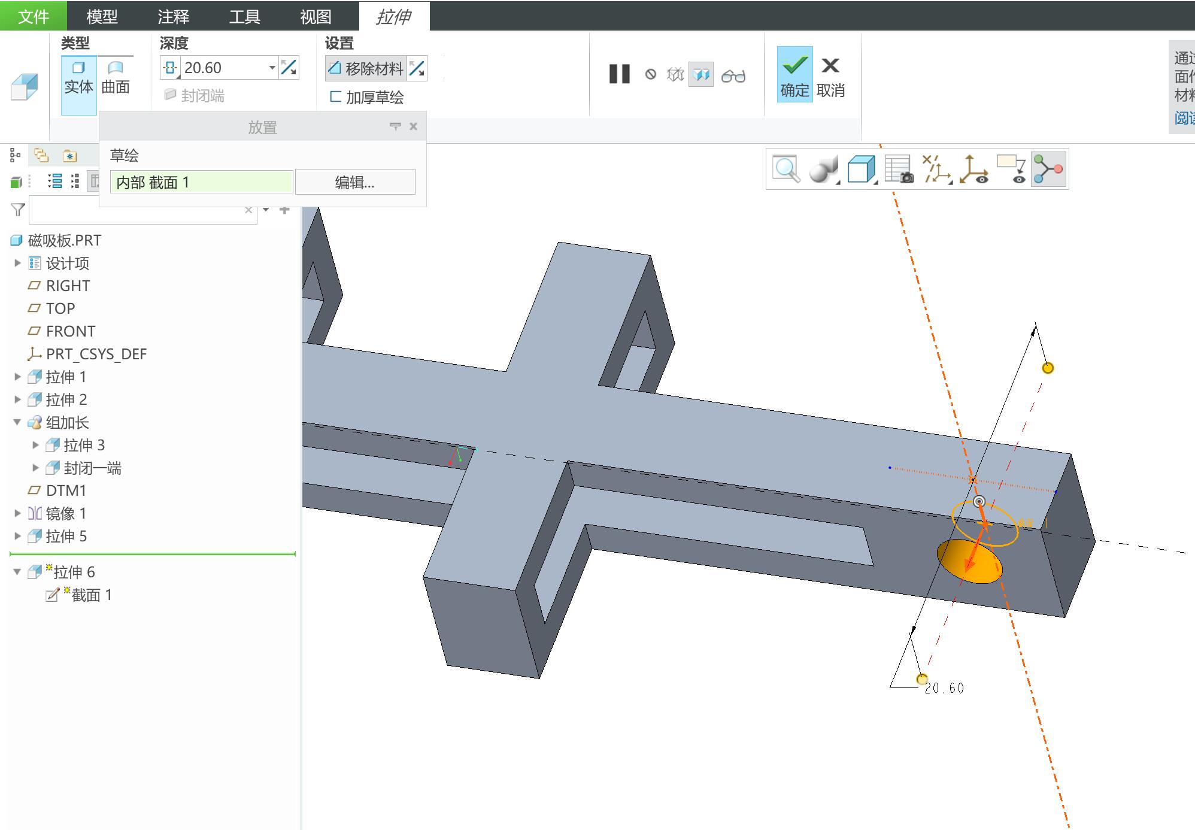
Task: Select the DTM1 datum plane
Action: [57, 490]
